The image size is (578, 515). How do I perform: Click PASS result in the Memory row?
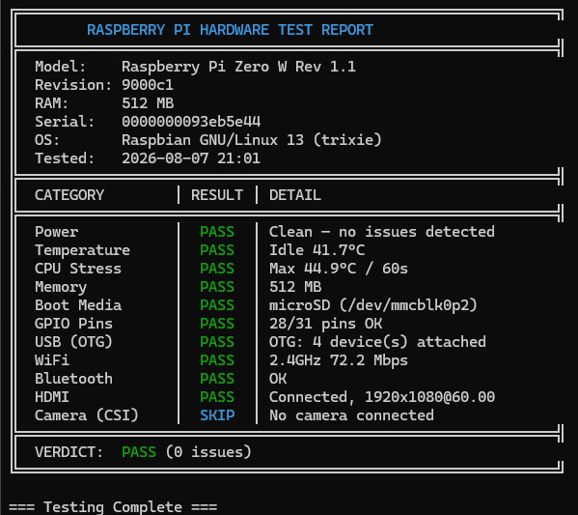[217, 287]
